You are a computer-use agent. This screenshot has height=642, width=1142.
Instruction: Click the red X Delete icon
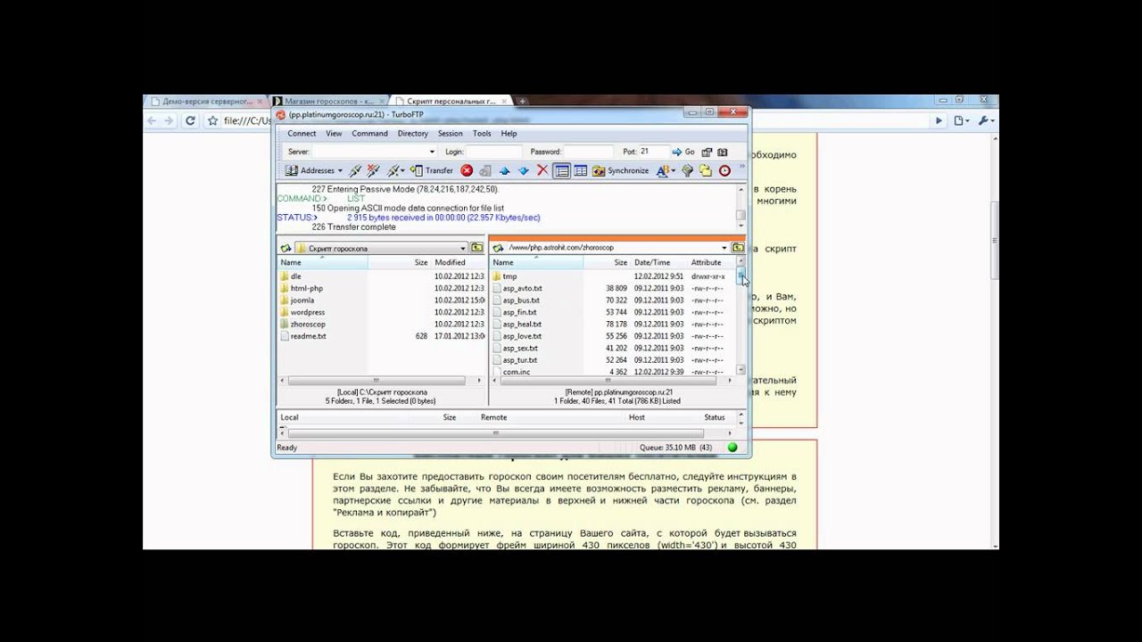tap(542, 170)
